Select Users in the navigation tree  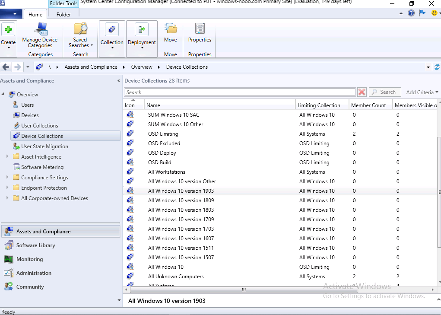click(x=27, y=105)
